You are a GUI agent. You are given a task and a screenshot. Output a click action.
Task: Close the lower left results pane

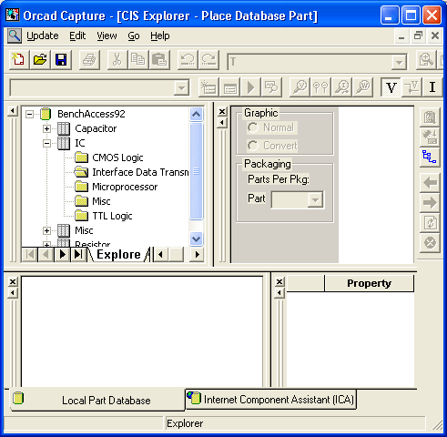13,282
